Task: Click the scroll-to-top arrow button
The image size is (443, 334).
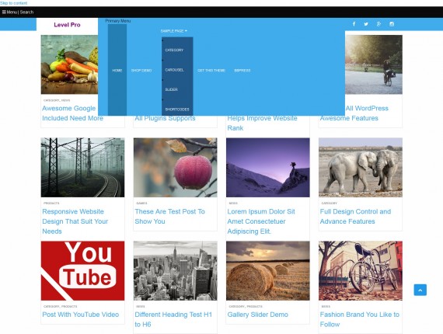Action: 420,290
